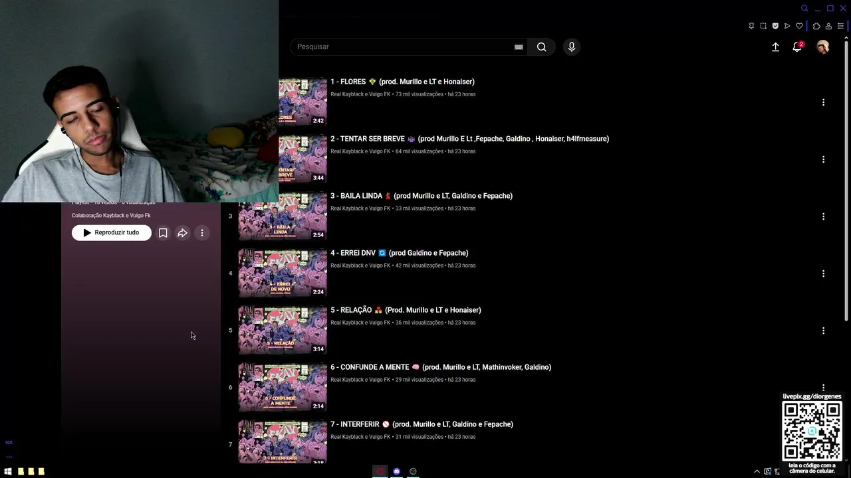
Task: Click the Opera search tabs magnifier icon
Action: point(804,9)
